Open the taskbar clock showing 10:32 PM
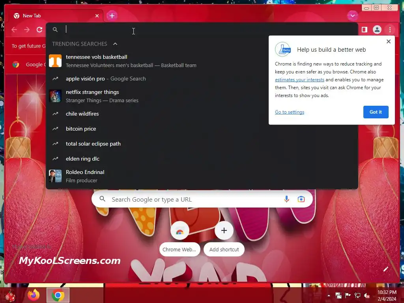404x303 pixels. tap(387, 295)
